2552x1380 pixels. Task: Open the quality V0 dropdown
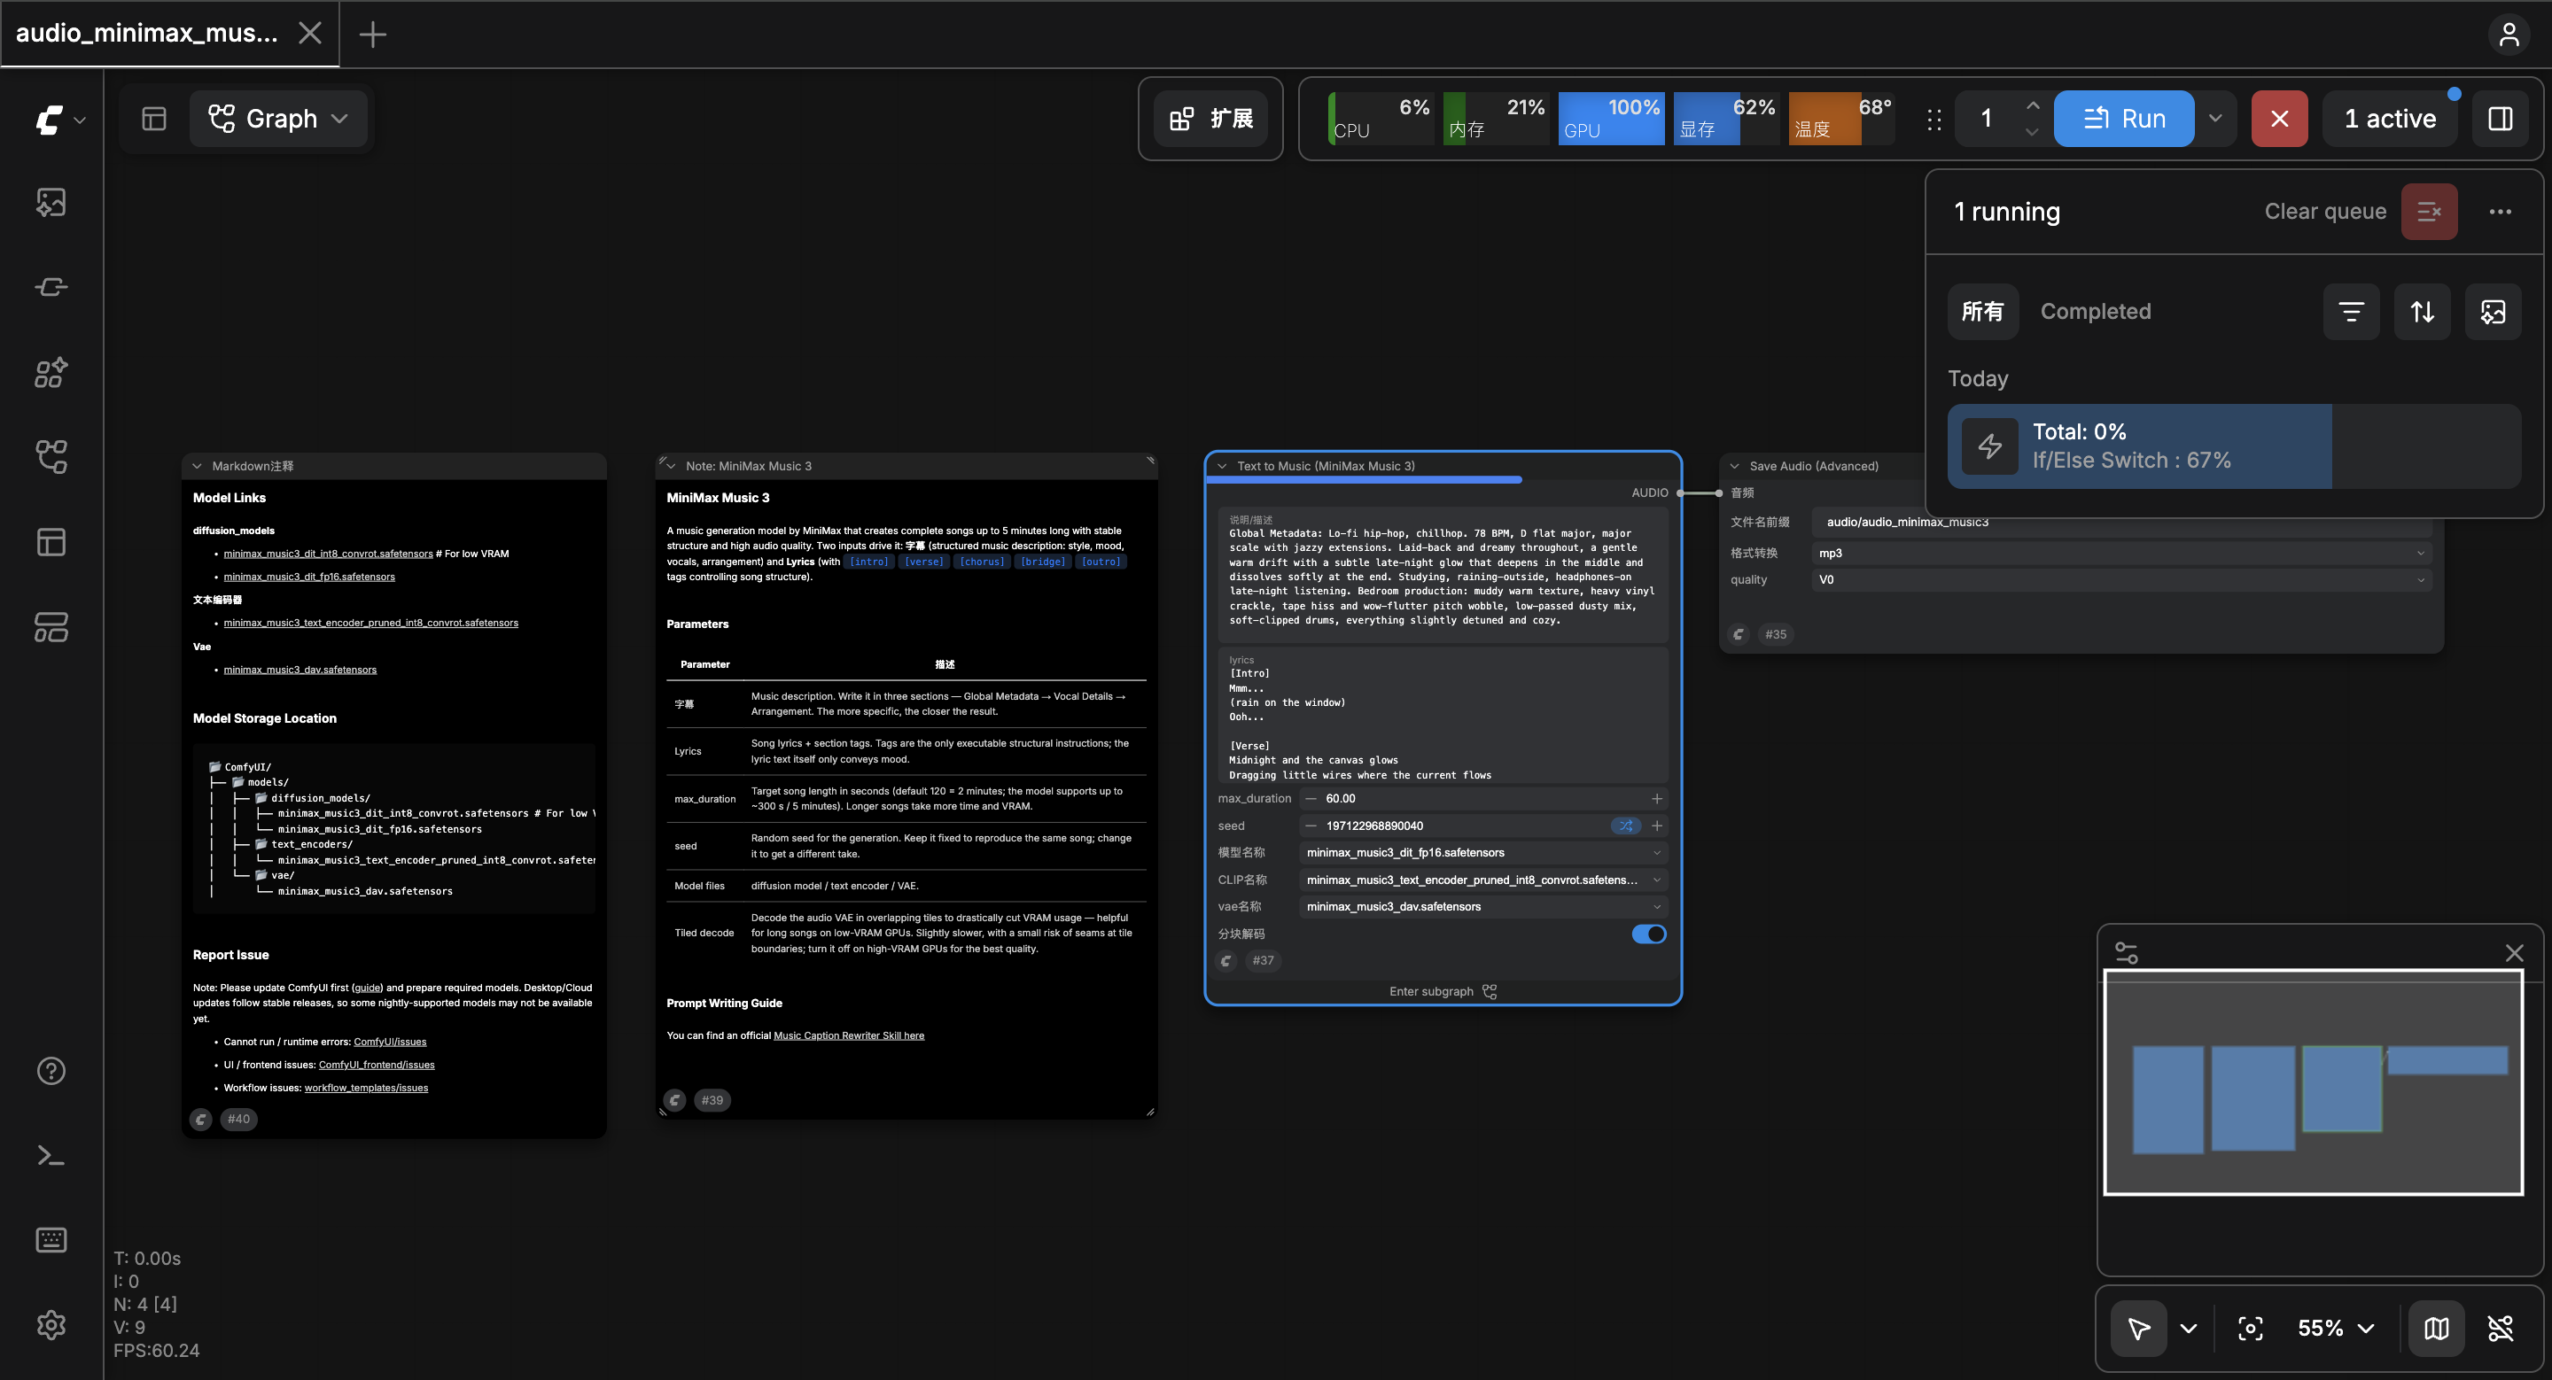tap(2121, 580)
